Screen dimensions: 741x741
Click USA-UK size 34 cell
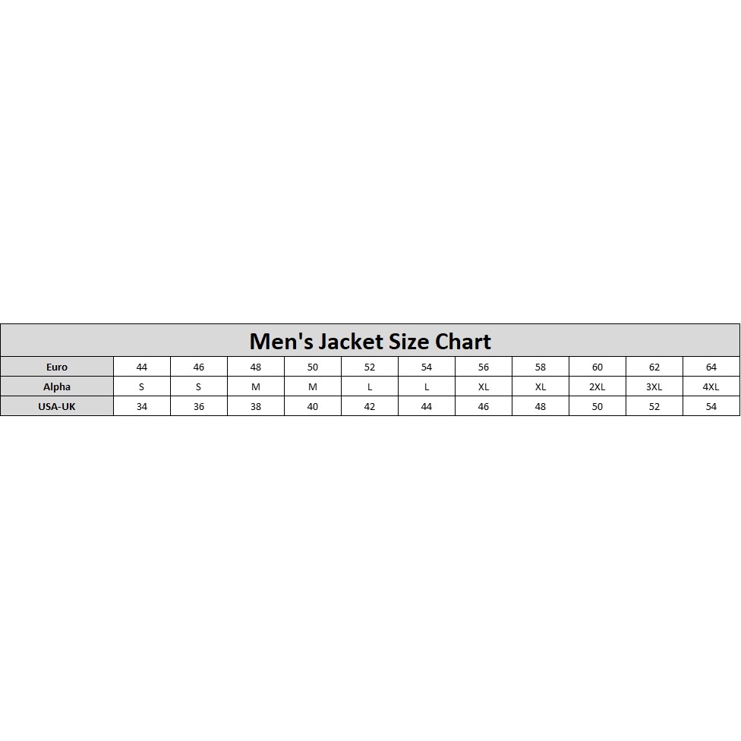[142, 406]
